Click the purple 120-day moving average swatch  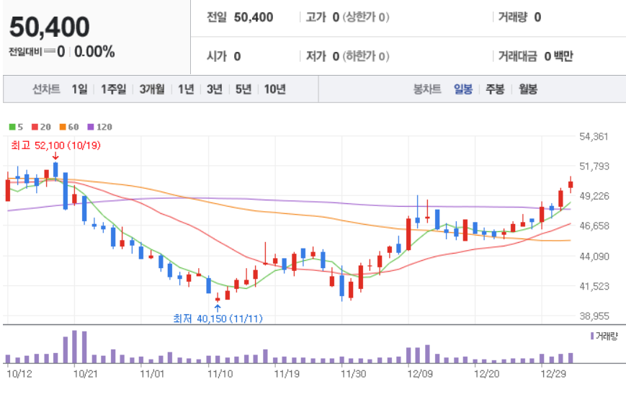click(91, 127)
